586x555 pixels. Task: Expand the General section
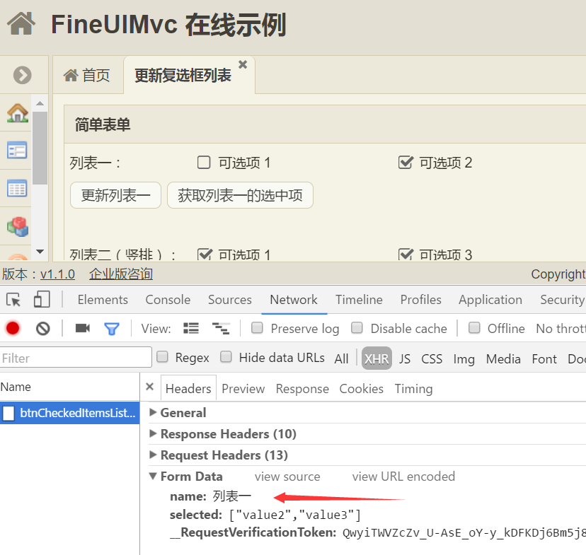click(152, 412)
